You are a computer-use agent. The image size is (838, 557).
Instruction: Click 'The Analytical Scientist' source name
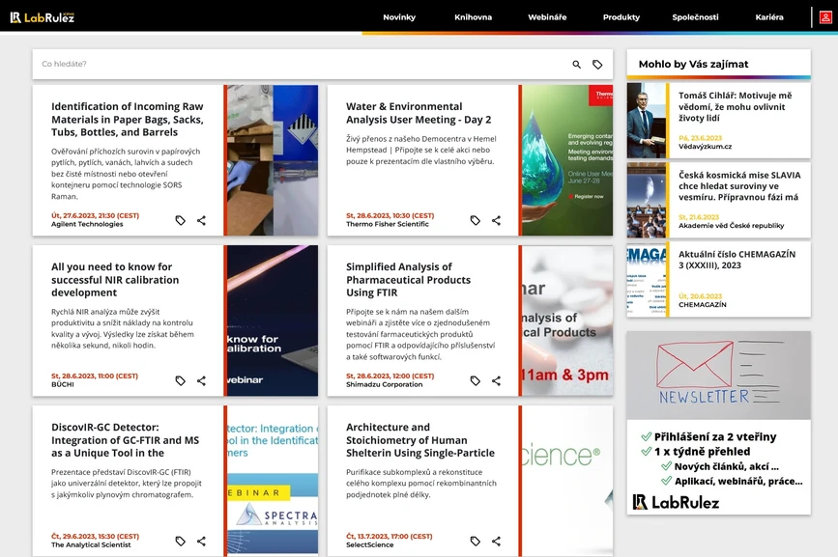click(x=91, y=544)
